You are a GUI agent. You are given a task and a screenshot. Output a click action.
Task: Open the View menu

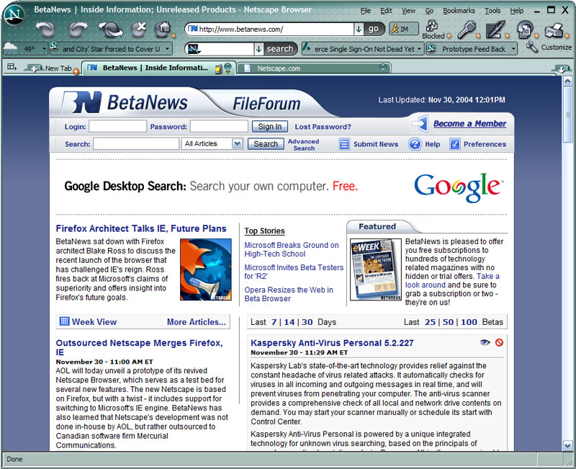[408, 11]
